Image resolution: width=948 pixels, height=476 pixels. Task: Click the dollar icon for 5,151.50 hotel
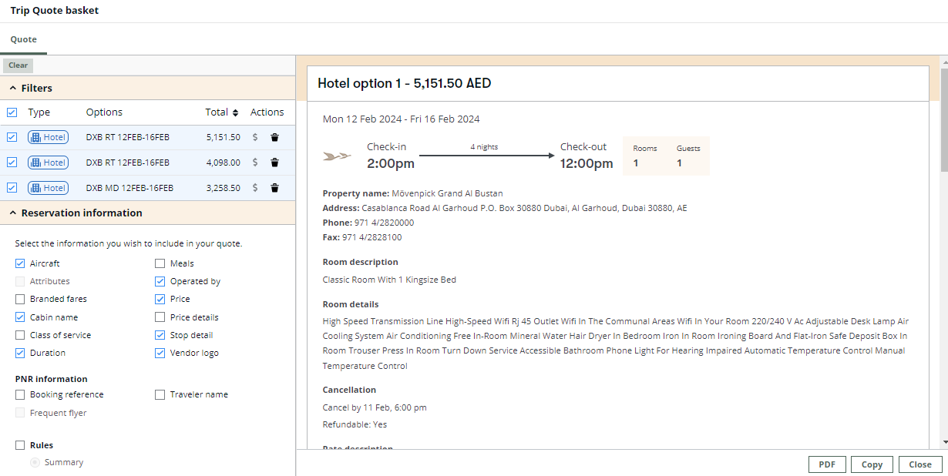255,138
